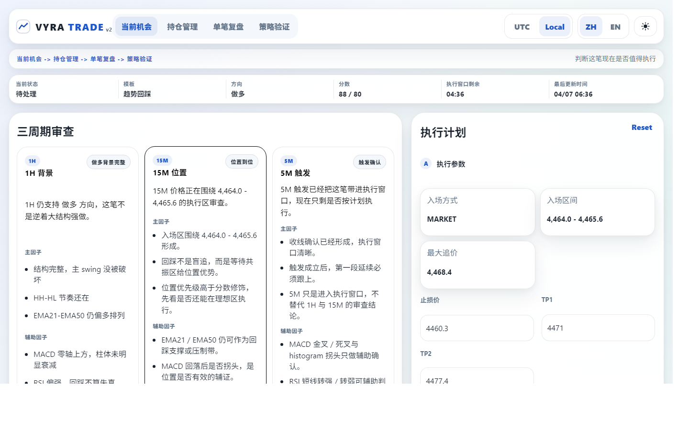This screenshot has height=430, width=689.
Task: Click the Reset button in 执行计划
Action: (x=642, y=127)
